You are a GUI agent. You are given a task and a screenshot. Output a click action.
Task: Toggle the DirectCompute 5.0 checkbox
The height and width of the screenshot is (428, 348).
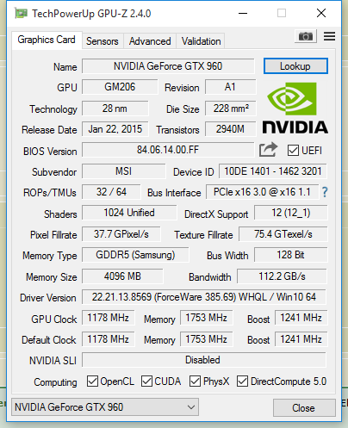coord(242,381)
